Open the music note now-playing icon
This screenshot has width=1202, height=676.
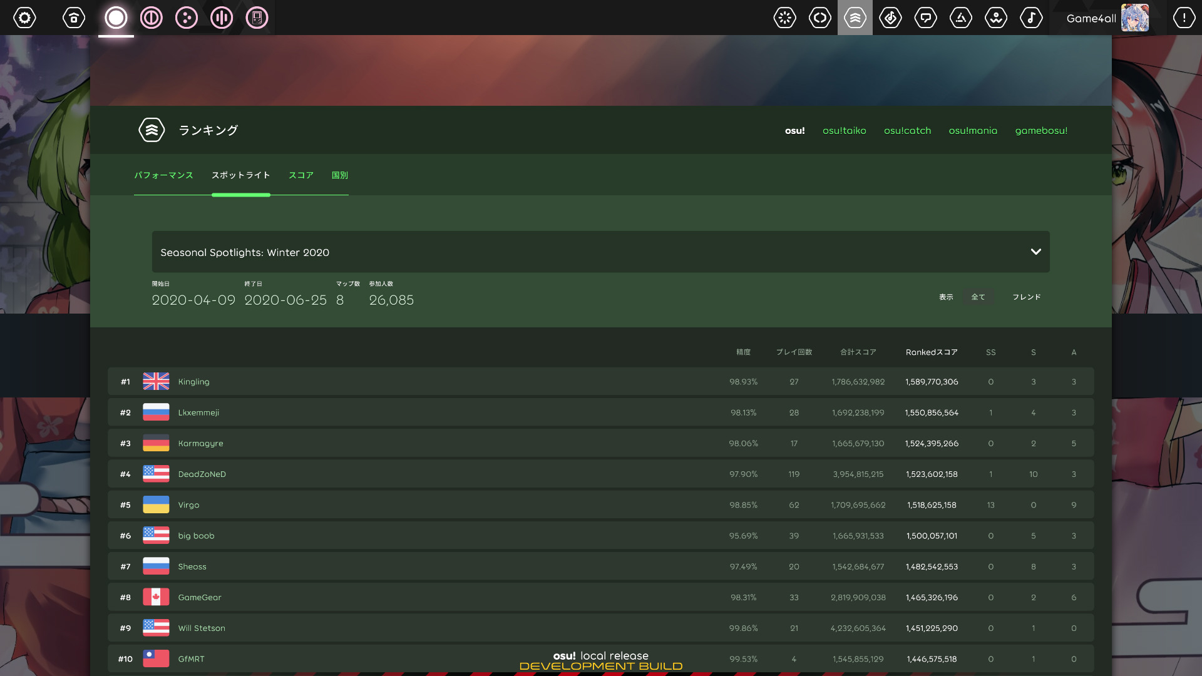1031,18
